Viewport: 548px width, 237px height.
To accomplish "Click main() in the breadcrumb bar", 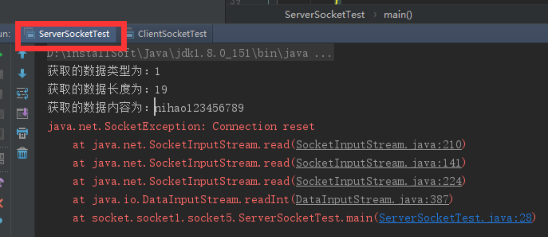I will (x=398, y=15).
